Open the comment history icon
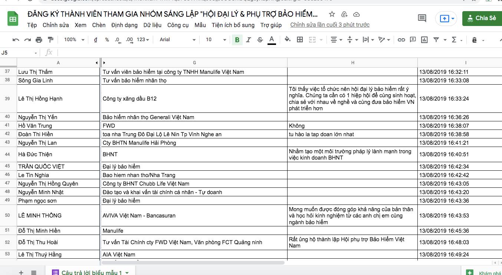The width and height of the screenshot is (502, 275). click(422, 18)
